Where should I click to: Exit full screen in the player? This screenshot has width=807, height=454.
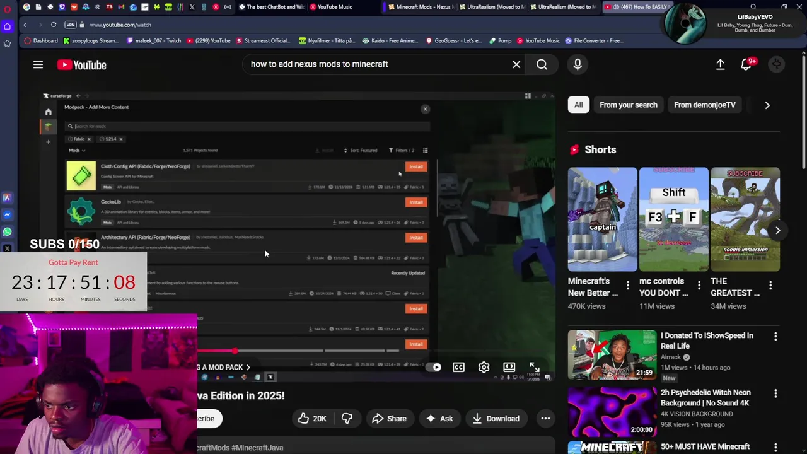[x=535, y=367]
